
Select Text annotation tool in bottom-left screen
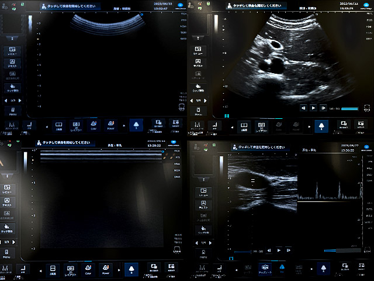point(7,202)
